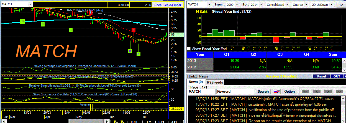This screenshot has width=346, height=123.
Task: Click the first green B buy marker
Action: click(23, 21)
